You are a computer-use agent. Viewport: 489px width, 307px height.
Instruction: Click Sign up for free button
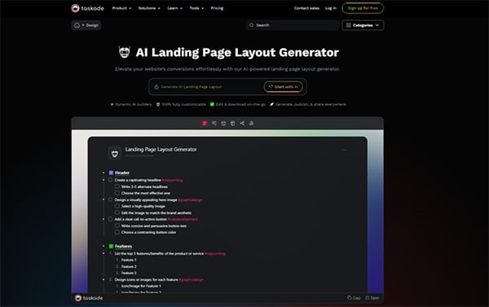[x=363, y=8]
